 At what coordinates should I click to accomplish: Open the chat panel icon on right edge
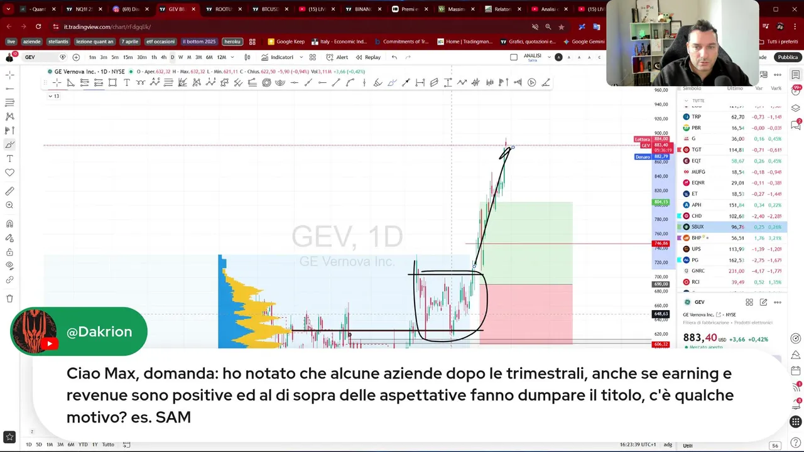tap(796, 126)
